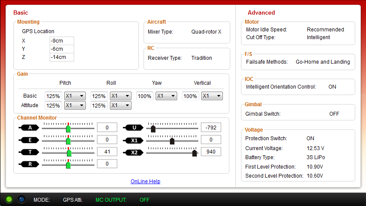
Task: Open the OnLine Help link
Action: click(x=145, y=181)
